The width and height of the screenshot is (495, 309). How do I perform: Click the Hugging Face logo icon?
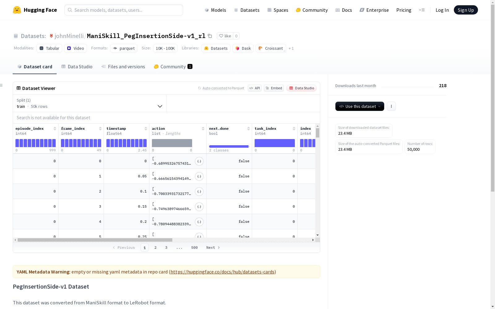17,10
